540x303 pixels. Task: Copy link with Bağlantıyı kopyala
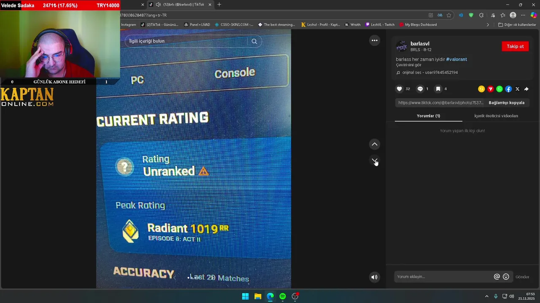click(x=506, y=103)
